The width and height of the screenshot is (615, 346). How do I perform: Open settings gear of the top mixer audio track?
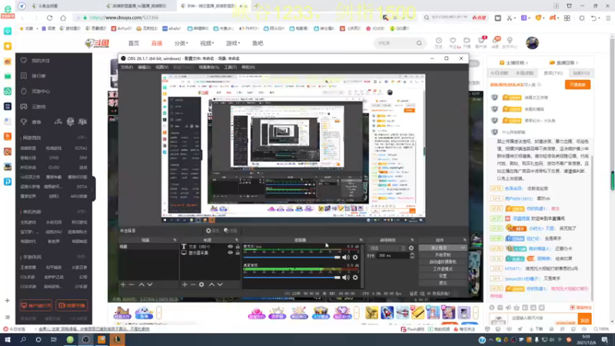(x=355, y=258)
